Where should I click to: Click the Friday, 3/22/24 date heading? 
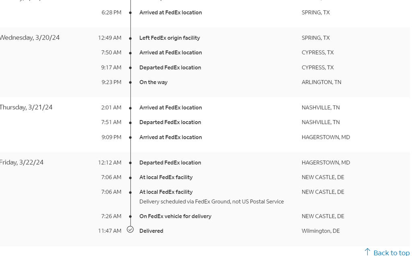(22, 162)
